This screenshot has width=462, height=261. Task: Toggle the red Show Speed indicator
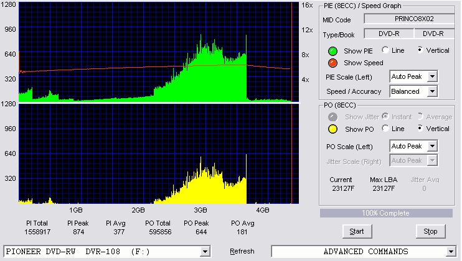click(x=332, y=63)
